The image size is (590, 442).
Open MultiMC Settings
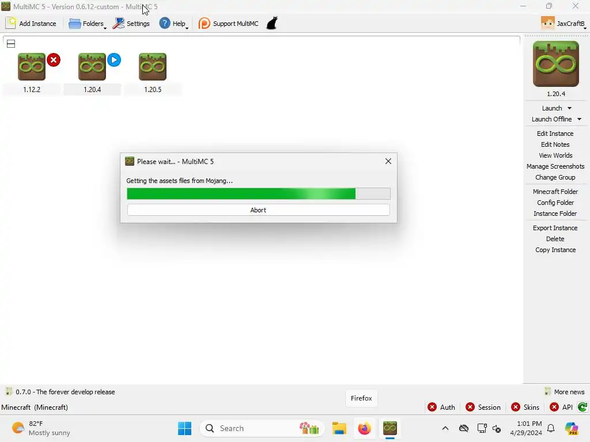click(x=131, y=23)
